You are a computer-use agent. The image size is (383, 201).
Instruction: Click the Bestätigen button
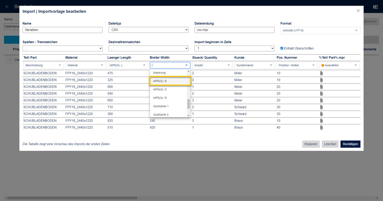click(350, 144)
